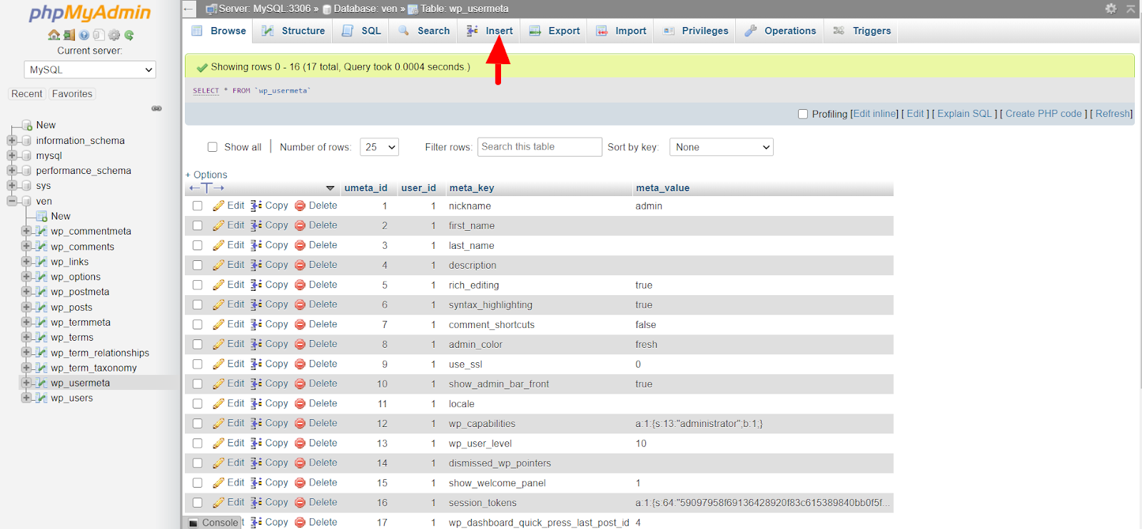This screenshot has height=529, width=1142.
Task: Expand the + Options link
Action: [206, 175]
